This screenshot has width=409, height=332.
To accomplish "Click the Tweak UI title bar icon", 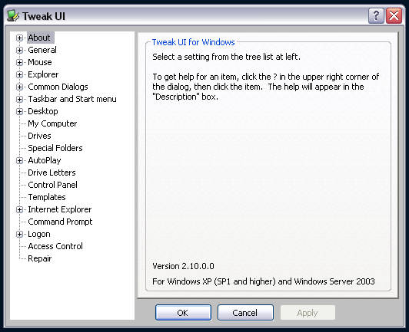I will click(13, 15).
